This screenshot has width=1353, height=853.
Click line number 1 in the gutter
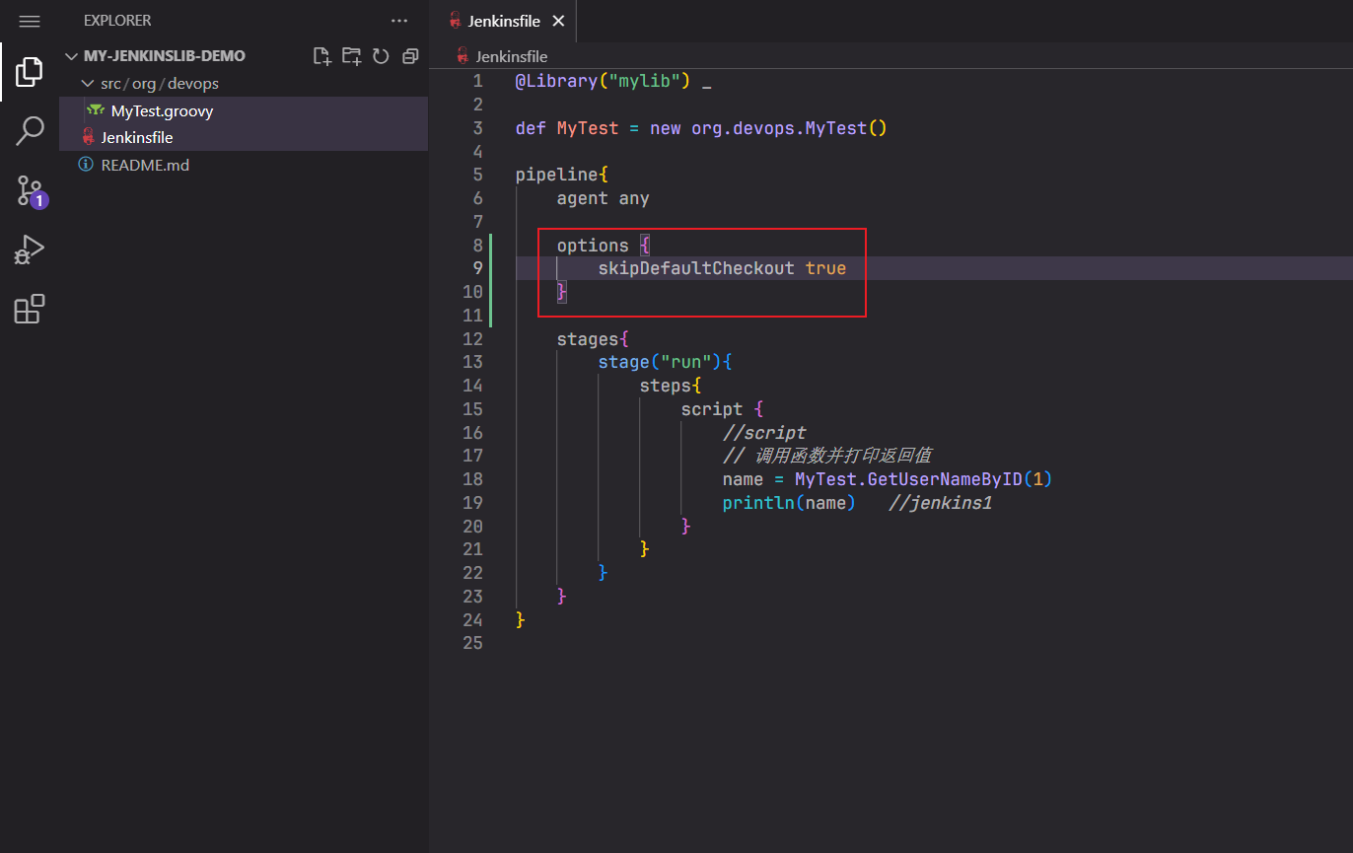[x=477, y=81]
